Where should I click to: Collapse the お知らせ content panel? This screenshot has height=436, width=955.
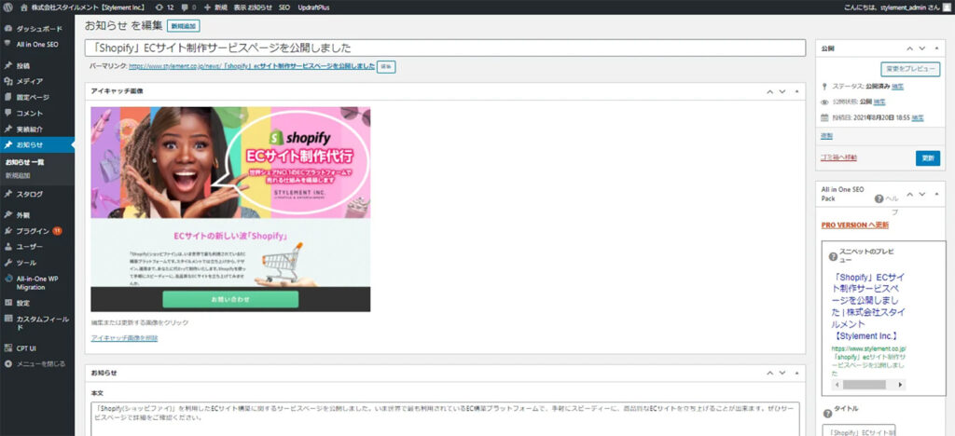(x=796, y=373)
